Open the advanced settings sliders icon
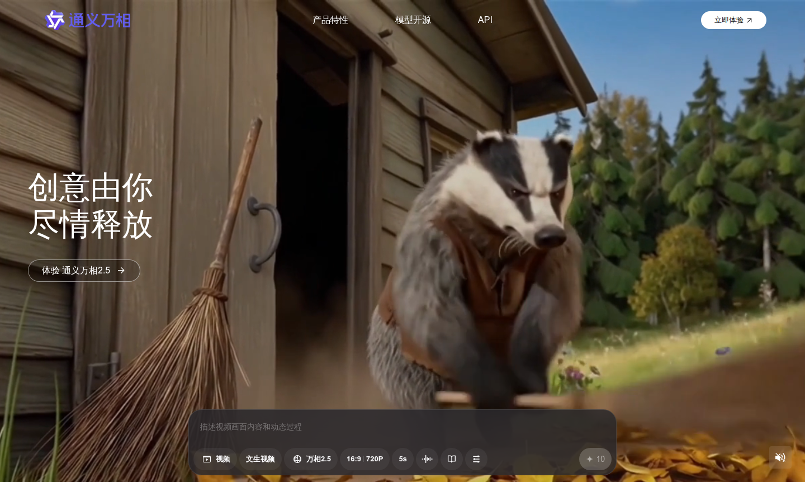Screen dimensions: 805x482 [476, 459]
